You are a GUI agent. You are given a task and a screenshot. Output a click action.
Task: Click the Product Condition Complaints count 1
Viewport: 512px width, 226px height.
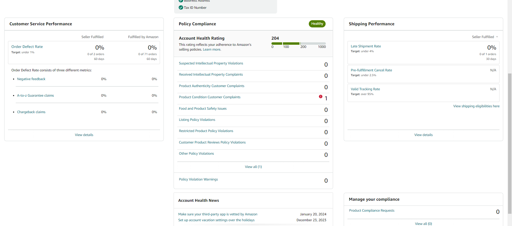pos(326,98)
